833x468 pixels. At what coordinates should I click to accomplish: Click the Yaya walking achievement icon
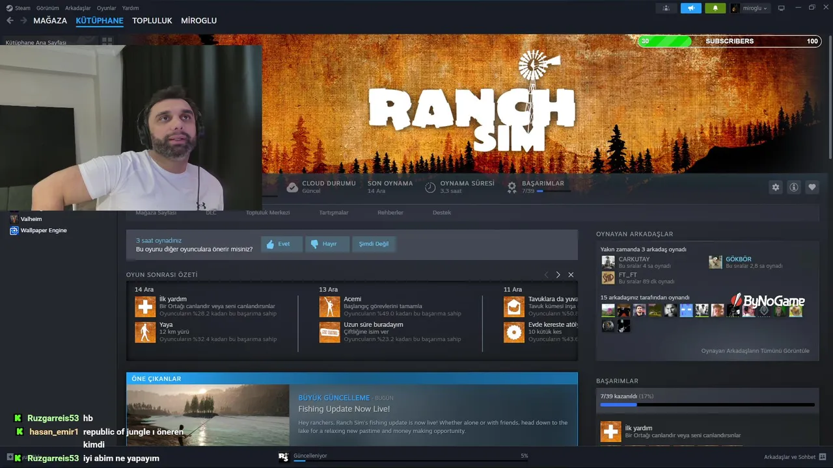point(145,331)
